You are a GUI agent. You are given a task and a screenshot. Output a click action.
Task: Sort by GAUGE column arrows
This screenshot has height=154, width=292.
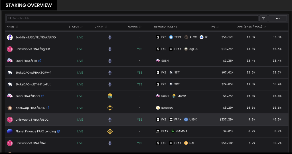coord(140,27)
